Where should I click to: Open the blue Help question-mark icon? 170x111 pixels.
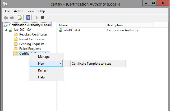click(x=28, y=17)
